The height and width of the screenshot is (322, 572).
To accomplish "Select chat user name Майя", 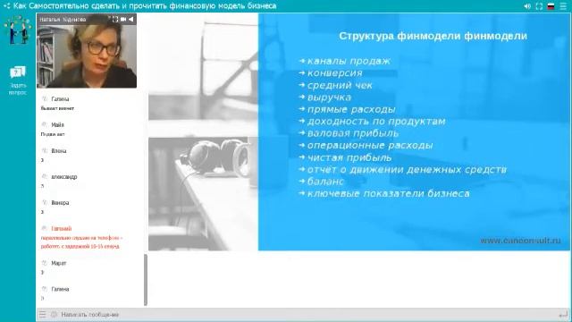I will pos(57,125).
